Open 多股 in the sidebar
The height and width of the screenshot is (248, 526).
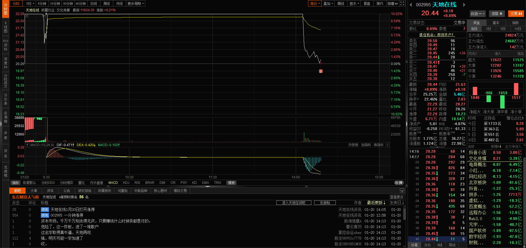[5, 135]
